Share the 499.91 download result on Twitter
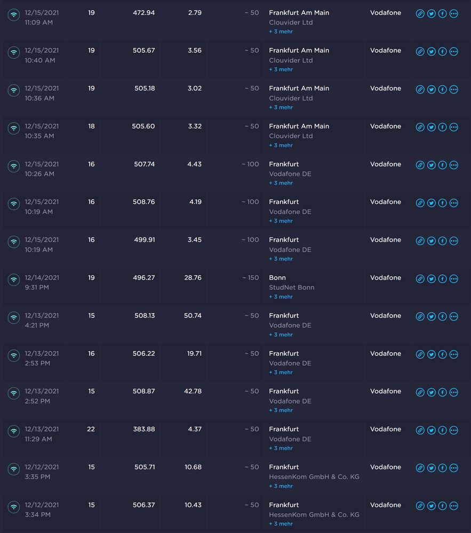Image resolution: width=471 pixels, height=533 pixels. tap(431, 241)
